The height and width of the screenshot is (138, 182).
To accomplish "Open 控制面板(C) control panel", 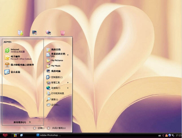I will click(56, 77).
